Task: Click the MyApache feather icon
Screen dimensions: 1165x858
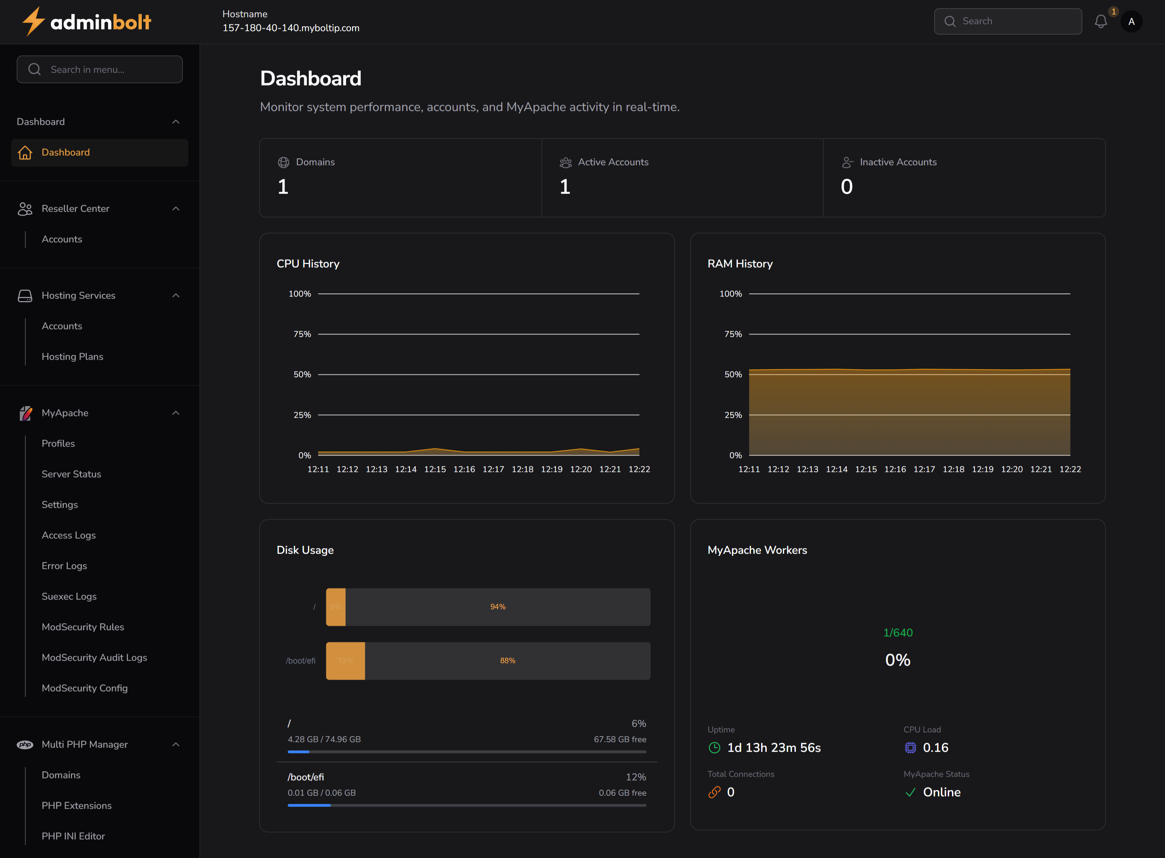Action: pyautogui.click(x=25, y=413)
